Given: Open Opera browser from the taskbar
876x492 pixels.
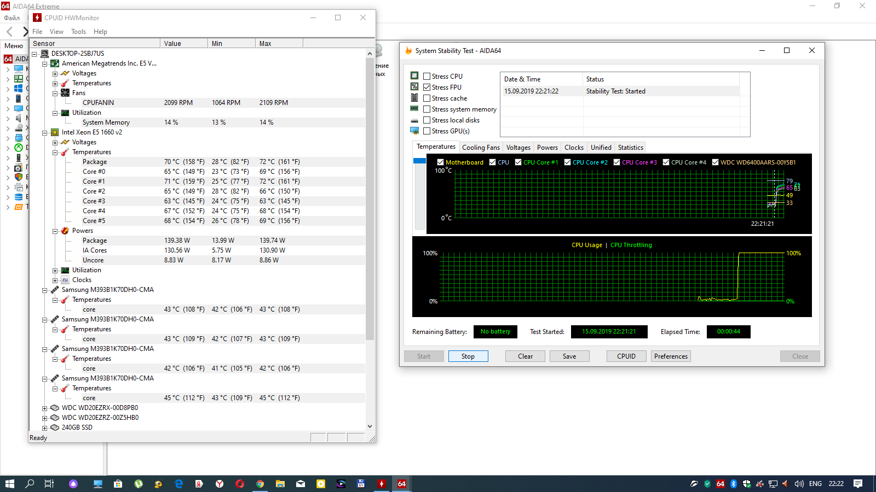Looking at the screenshot, I should [x=240, y=484].
